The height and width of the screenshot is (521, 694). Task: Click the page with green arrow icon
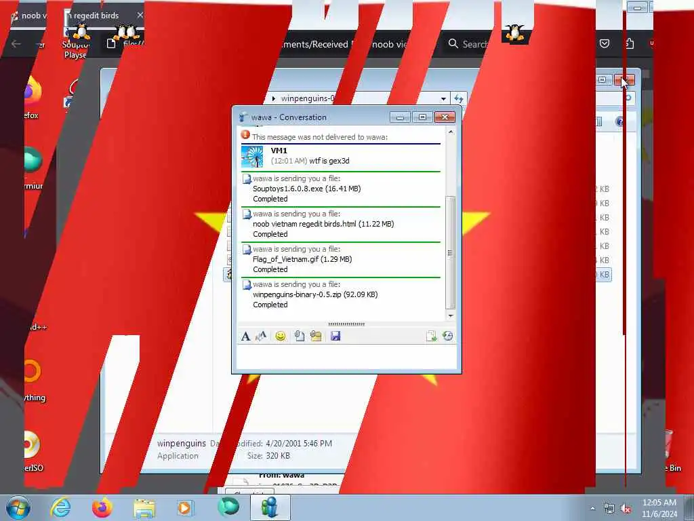(x=431, y=336)
